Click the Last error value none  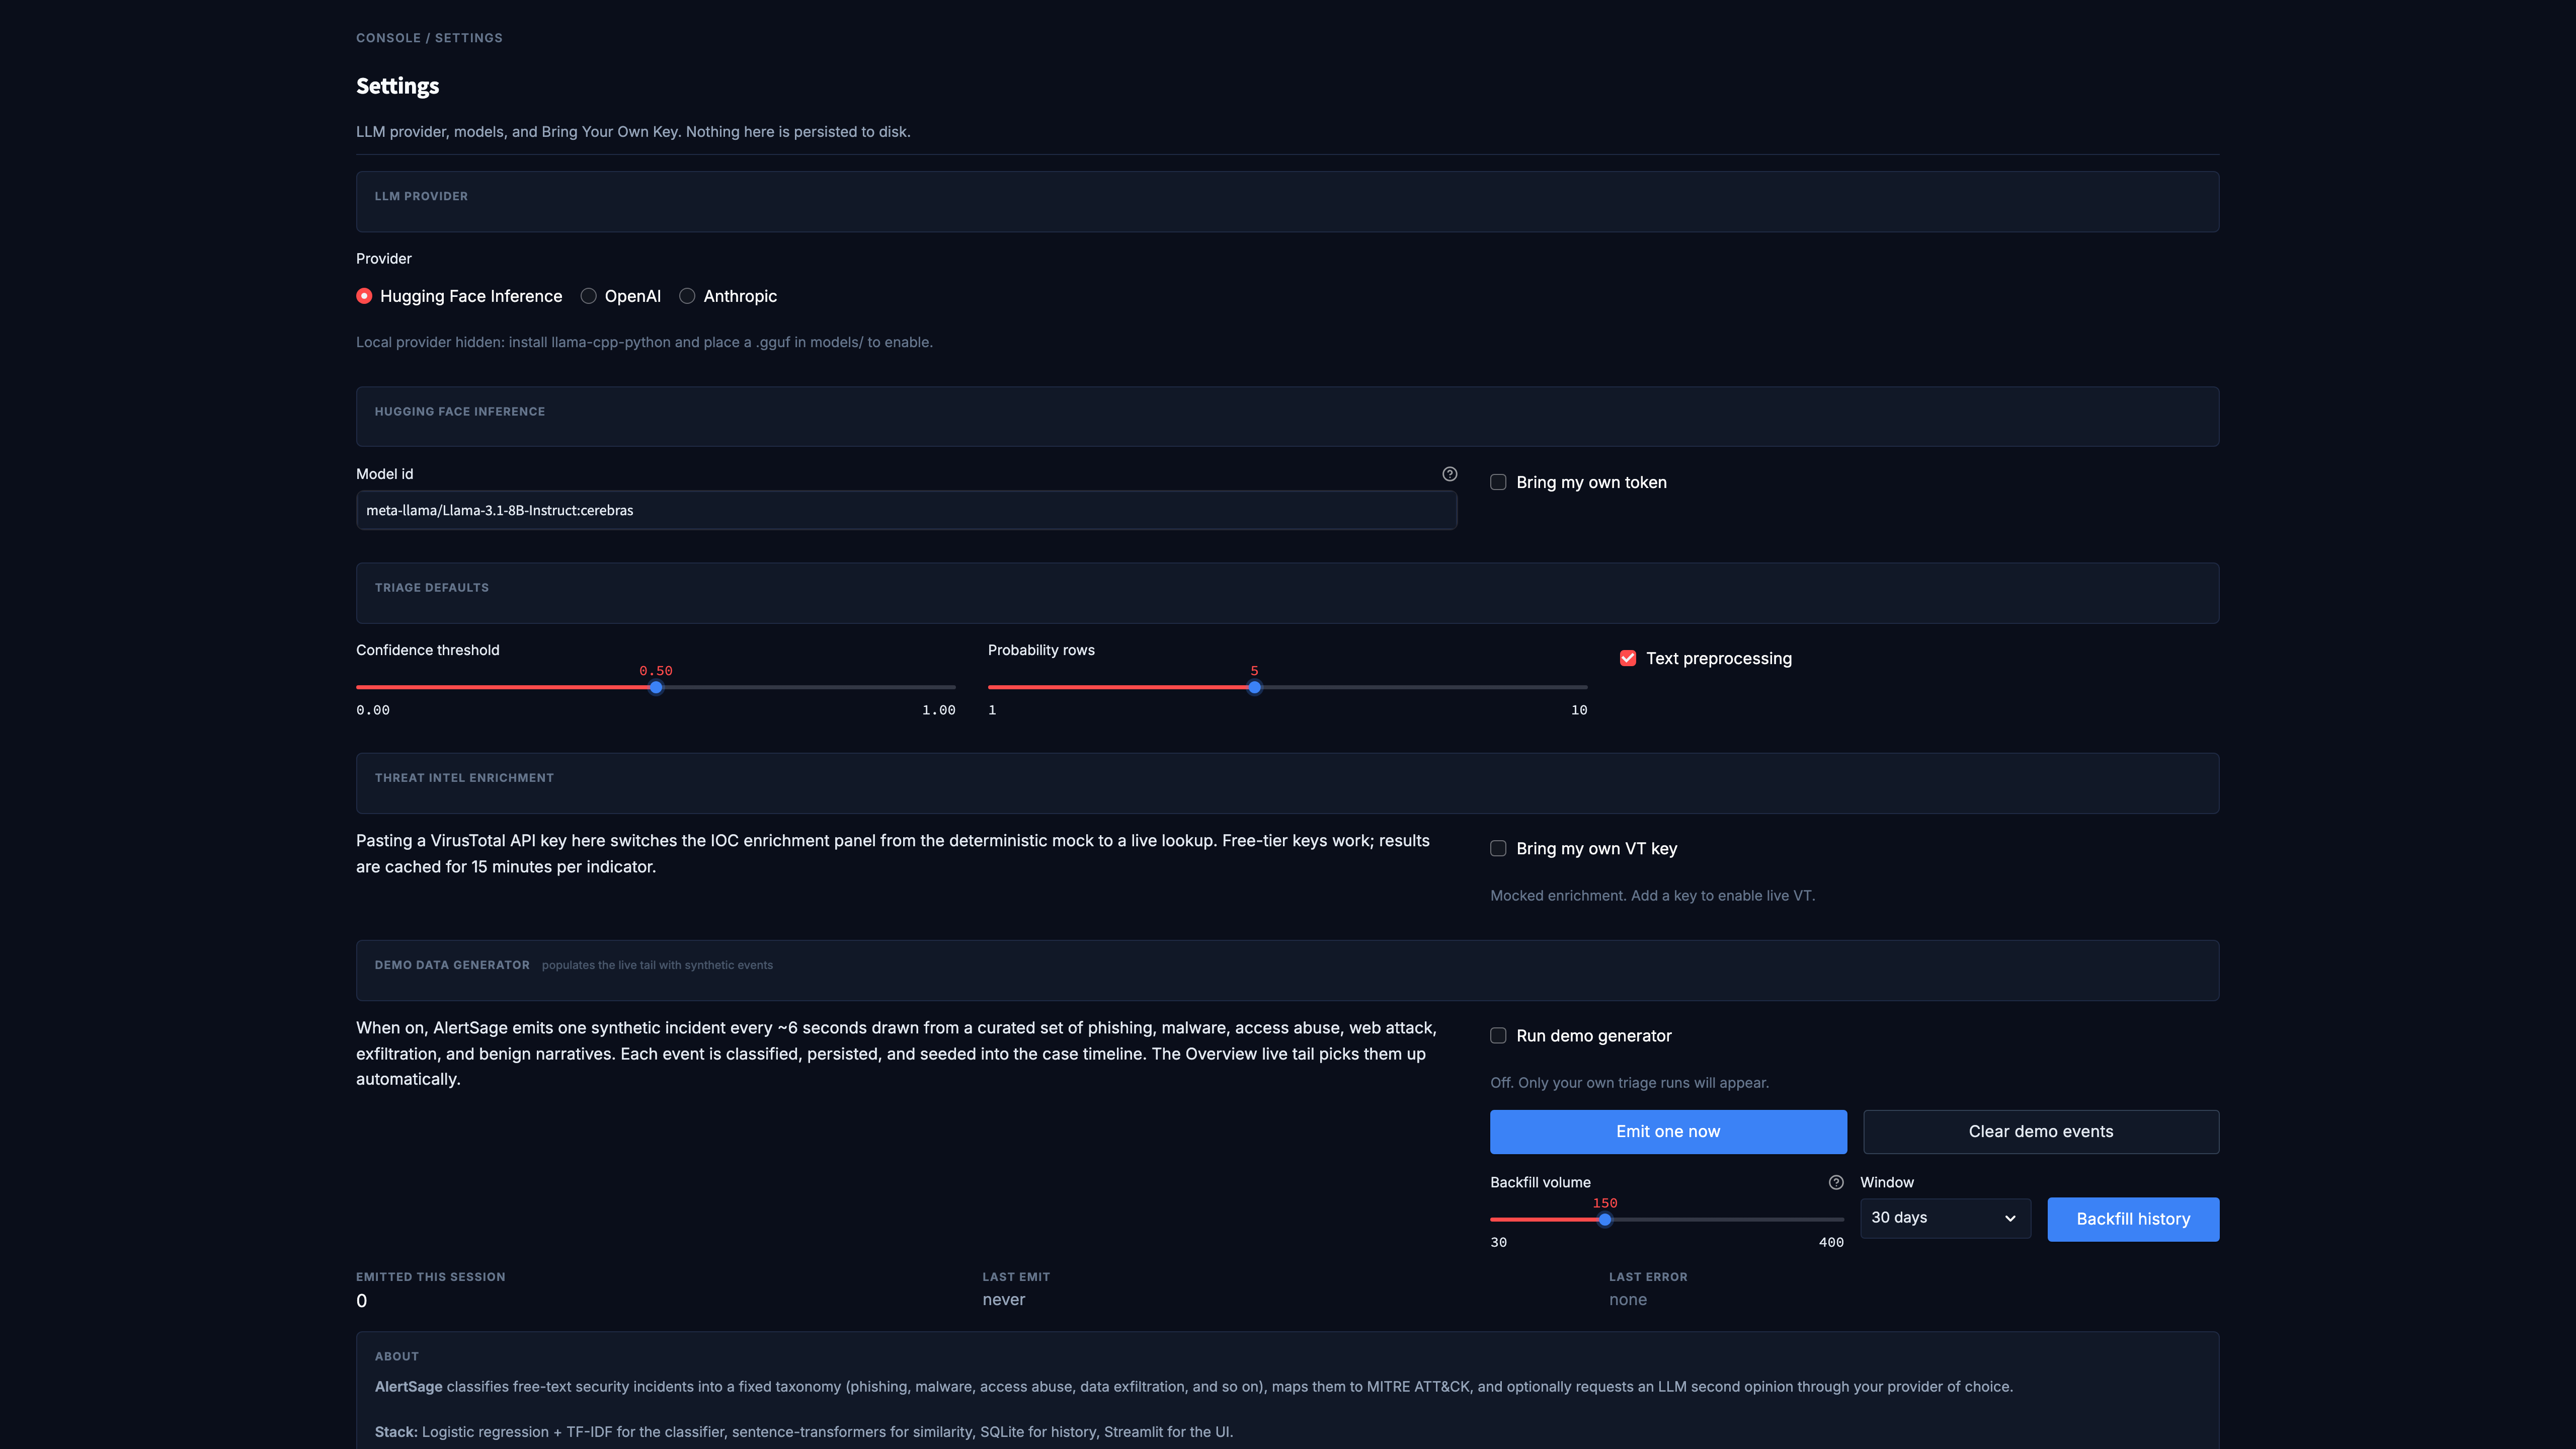tap(1627, 1299)
